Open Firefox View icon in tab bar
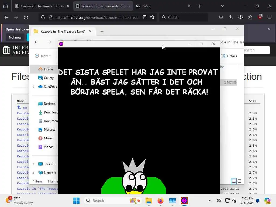This screenshot has width=276, height=207. pos(5,6)
